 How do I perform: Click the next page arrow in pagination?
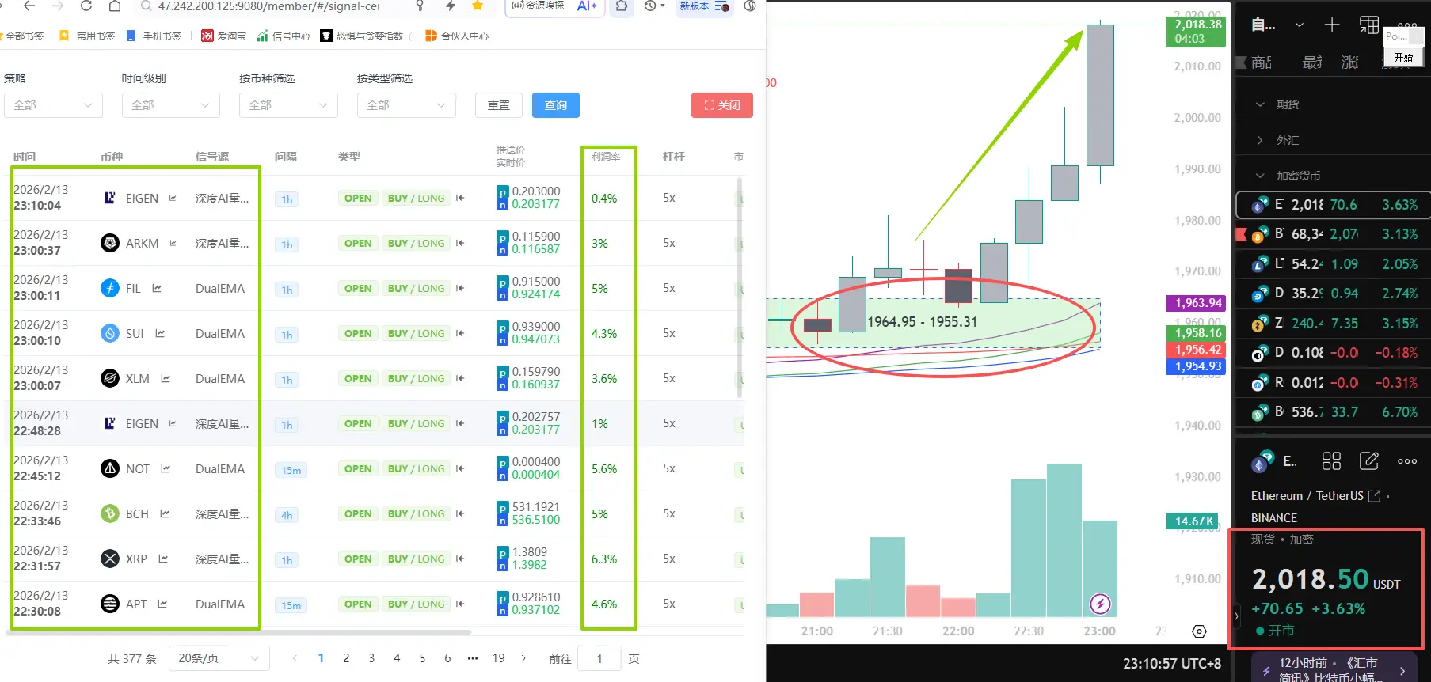pyautogui.click(x=523, y=658)
